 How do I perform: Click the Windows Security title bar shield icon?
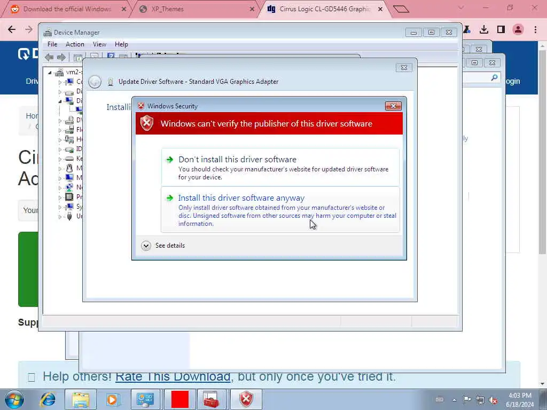141,106
